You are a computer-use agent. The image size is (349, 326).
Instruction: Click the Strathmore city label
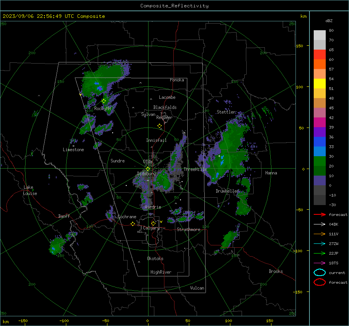click(188, 229)
